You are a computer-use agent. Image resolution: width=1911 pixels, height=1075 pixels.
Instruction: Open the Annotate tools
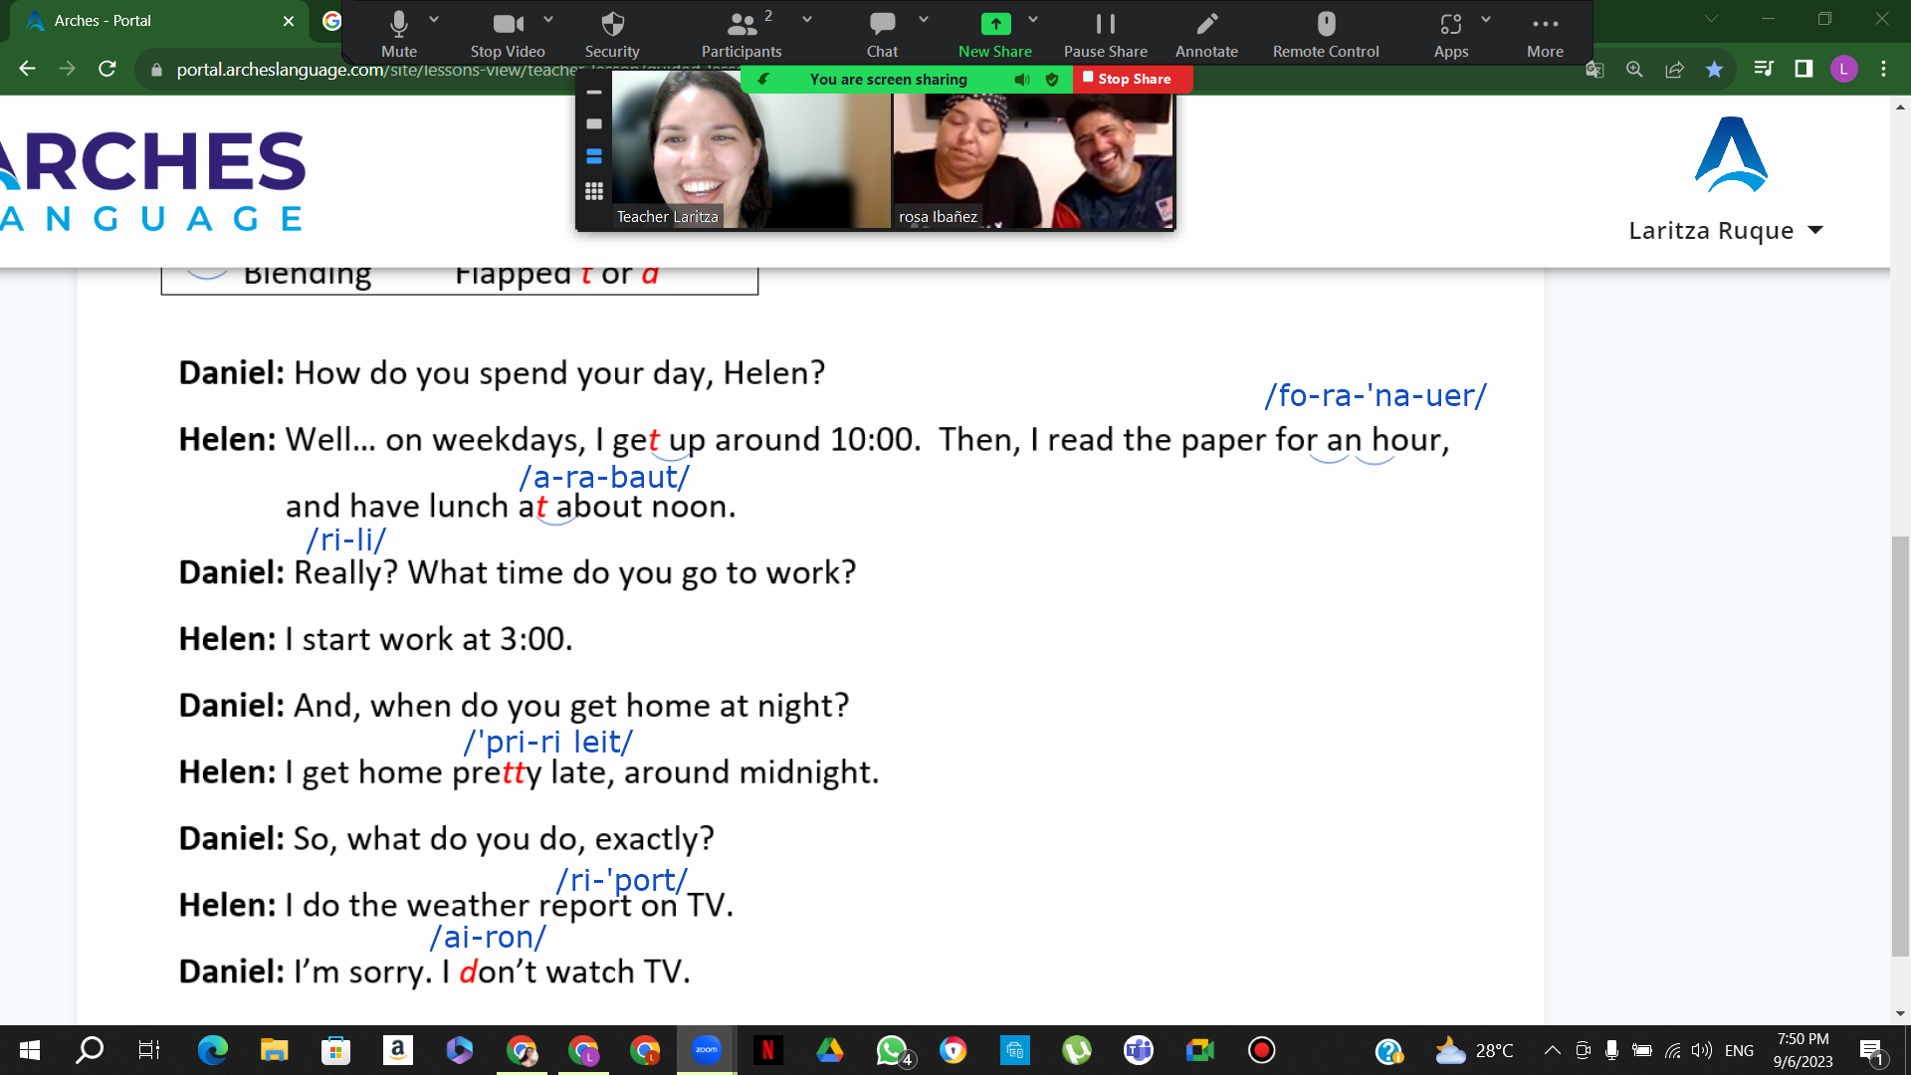coord(1206,34)
